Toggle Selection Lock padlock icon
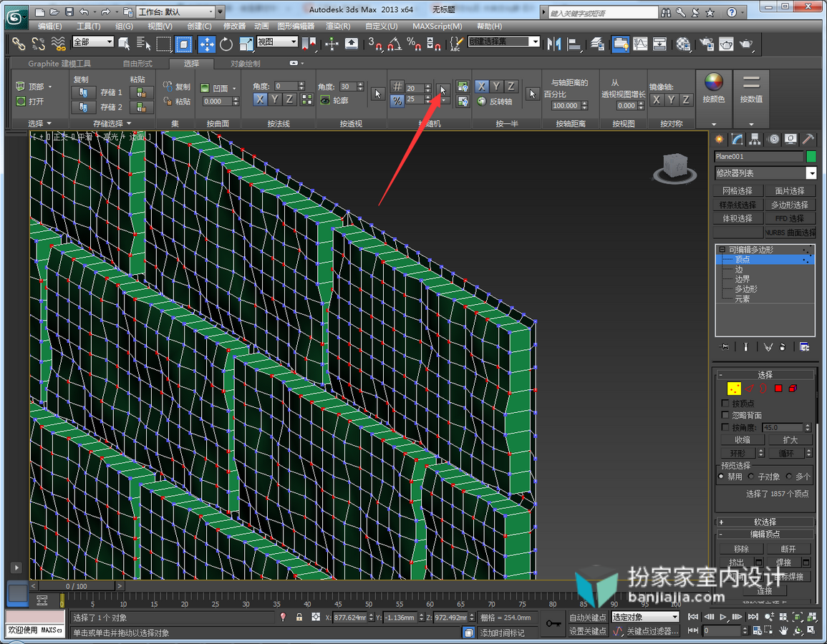The height and width of the screenshot is (644, 827). tap(299, 617)
